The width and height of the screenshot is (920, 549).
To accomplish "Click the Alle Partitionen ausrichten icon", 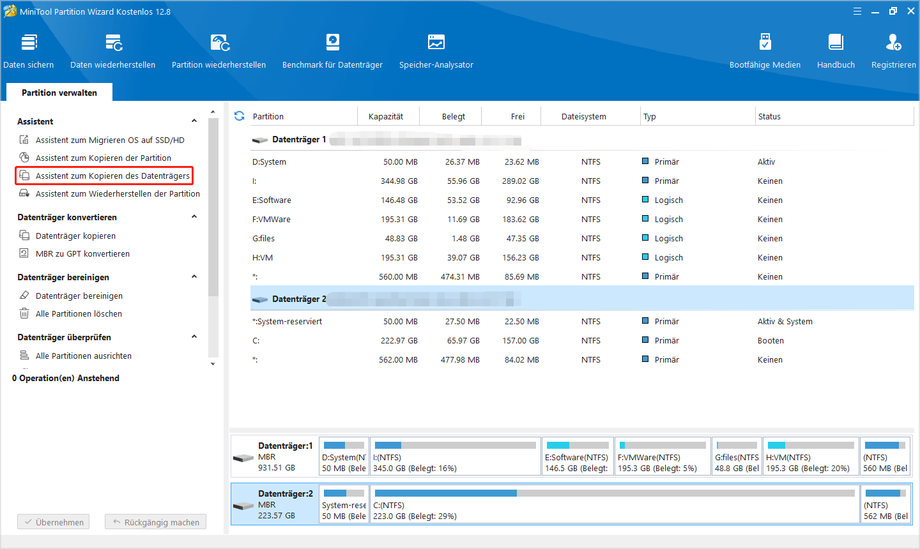I will pyautogui.click(x=24, y=356).
